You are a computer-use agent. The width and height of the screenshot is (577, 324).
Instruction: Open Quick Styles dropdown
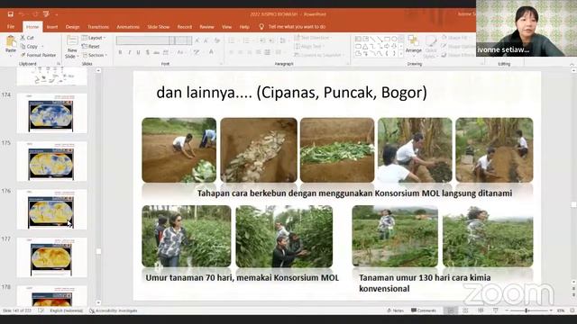click(x=431, y=47)
